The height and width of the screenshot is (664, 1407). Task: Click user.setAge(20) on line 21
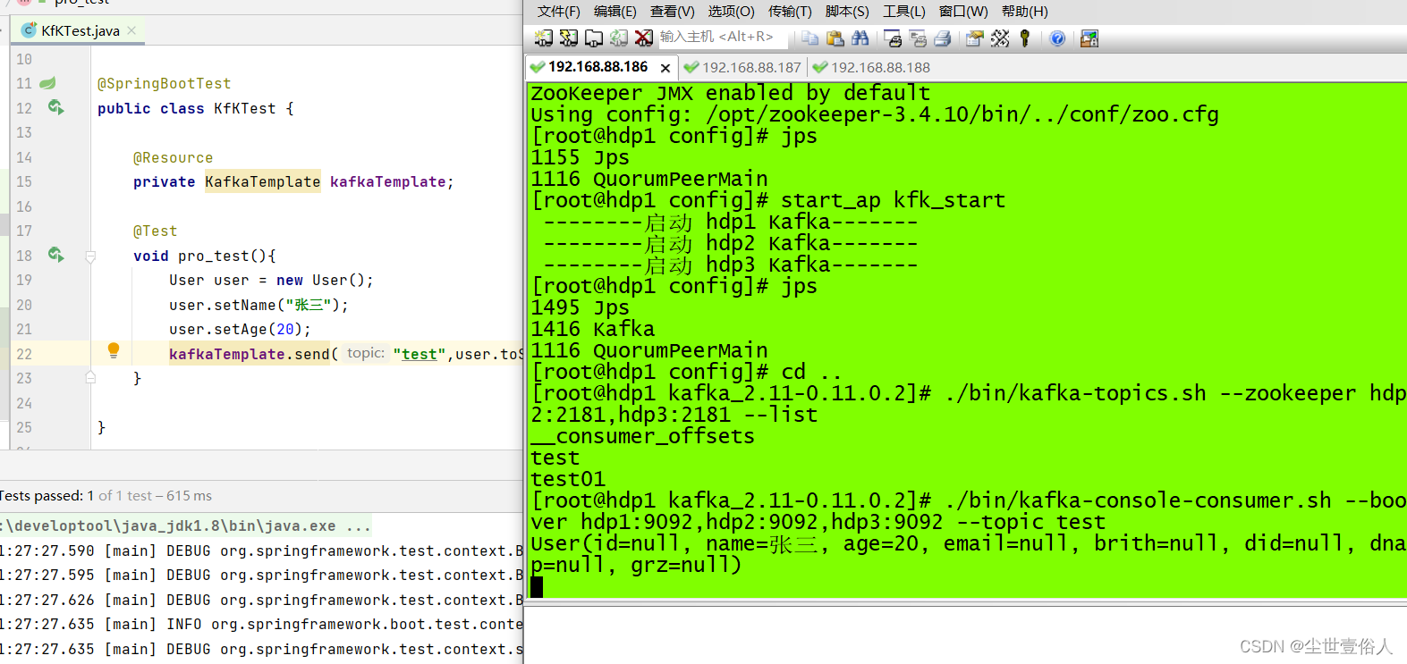(240, 329)
